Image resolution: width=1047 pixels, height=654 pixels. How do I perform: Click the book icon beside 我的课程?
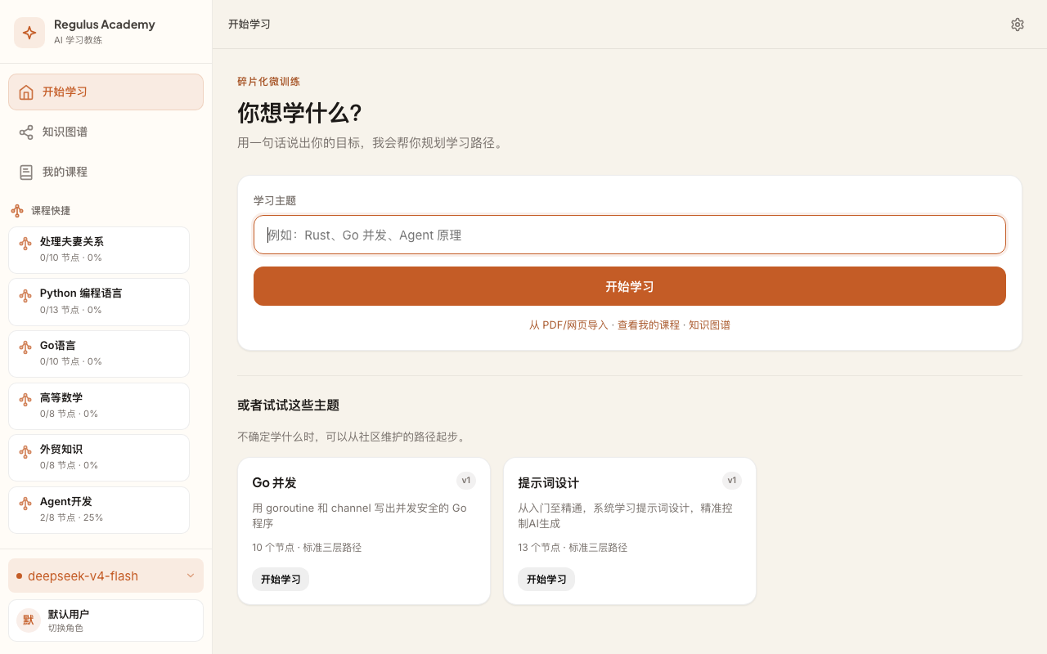(26, 172)
